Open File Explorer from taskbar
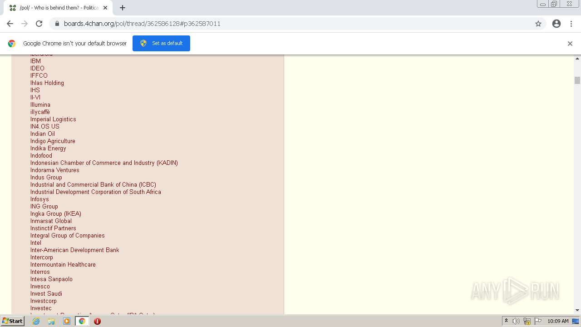 (x=51, y=321)
